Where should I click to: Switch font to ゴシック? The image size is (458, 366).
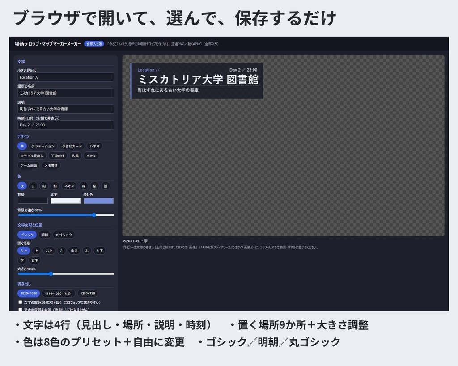27,235
